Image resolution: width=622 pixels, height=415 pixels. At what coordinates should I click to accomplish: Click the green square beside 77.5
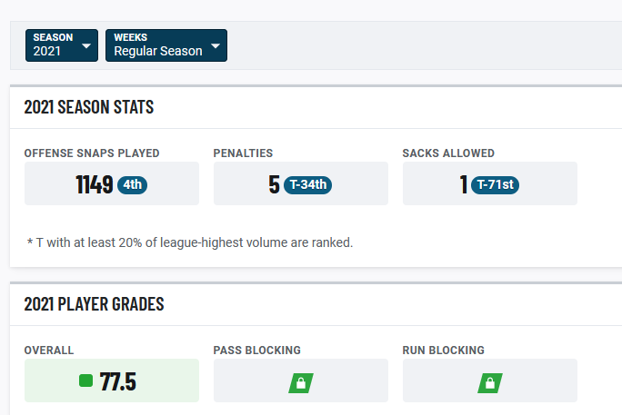(86, 381)
